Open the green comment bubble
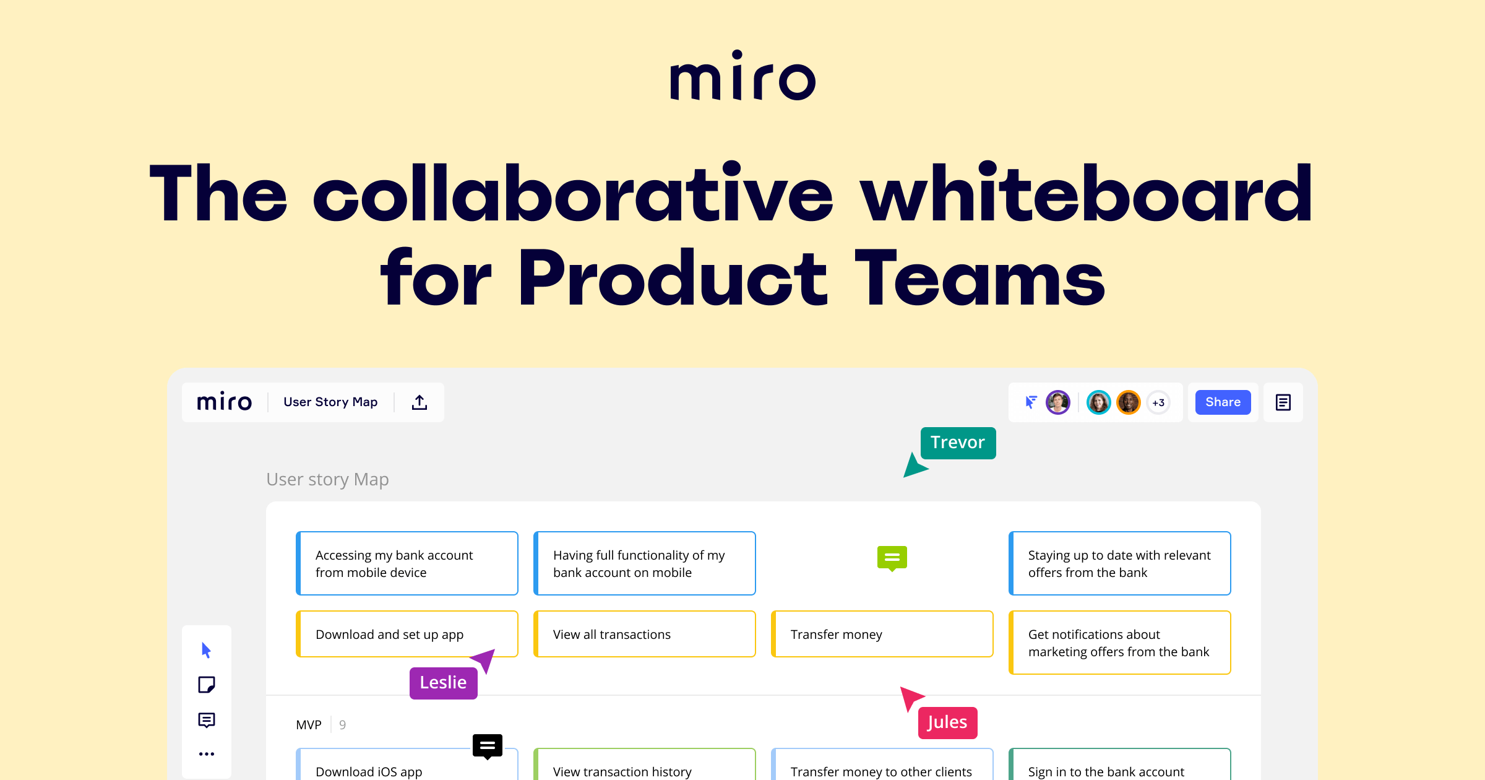The width and height of the screenshot is (1485, 780). [x=892, y=558]
